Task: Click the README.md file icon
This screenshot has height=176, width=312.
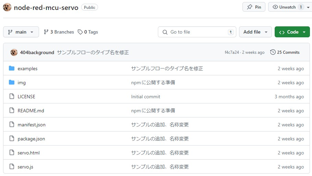Action: coord(12,110)
